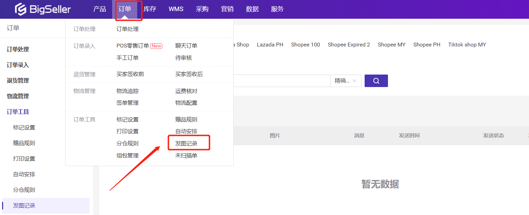529x215 pixels.
Task: Open 聊天订单 from the menu
Action: (186, 46)
